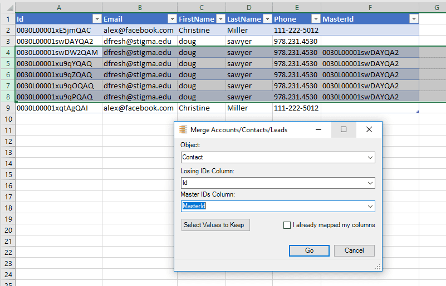The image size is (446, 286).
Task: Click MasterId value in row 8
Action: [x=370, y=97]
